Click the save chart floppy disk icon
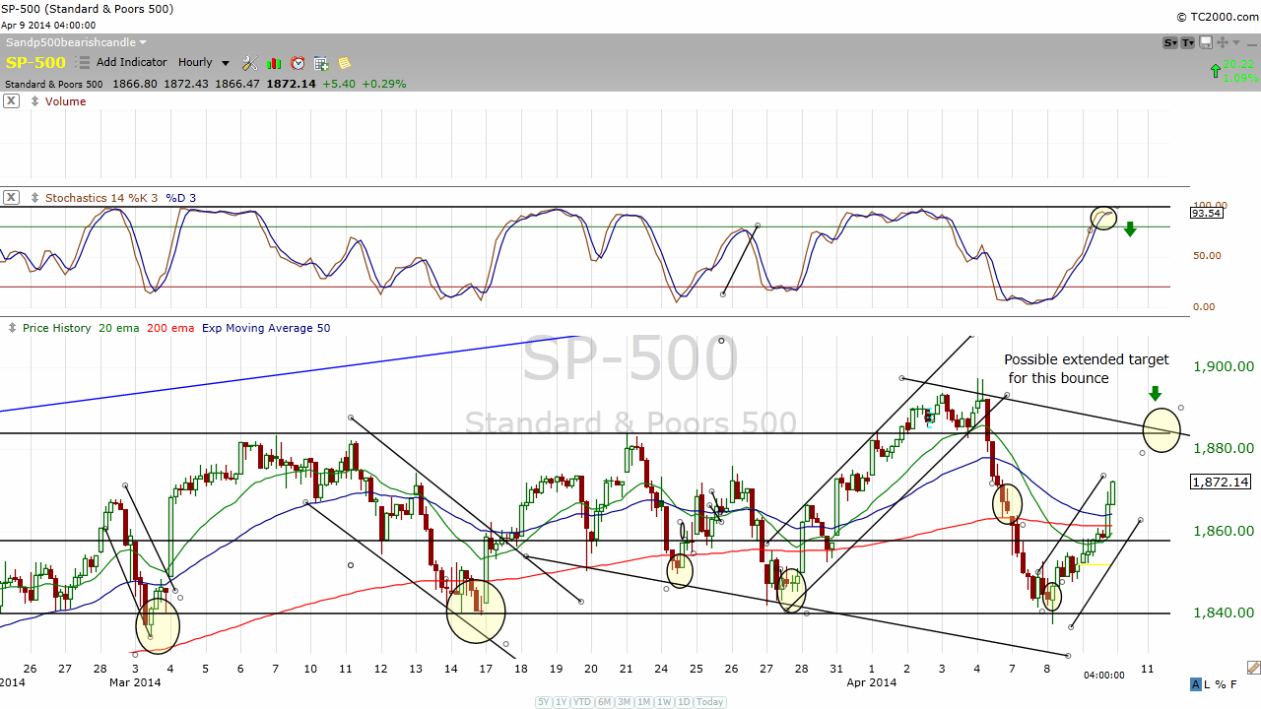 tap(1206, 42)
